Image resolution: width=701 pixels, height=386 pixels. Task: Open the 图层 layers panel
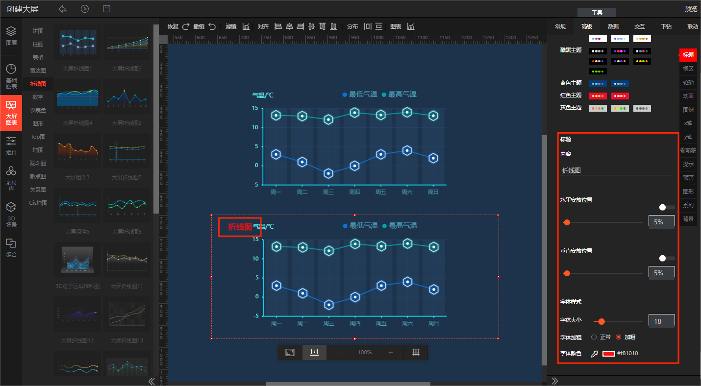click(11, 36)
